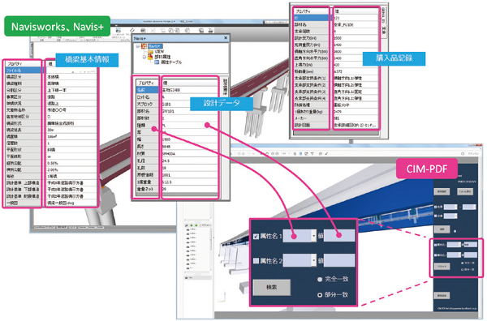Click the Navis+ root node icon

tap(144, 46)
